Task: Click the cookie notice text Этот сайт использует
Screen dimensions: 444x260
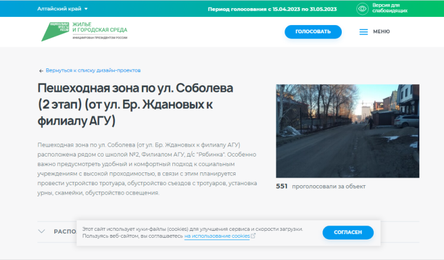Action: pyautogui.click(x=193, y=232)
